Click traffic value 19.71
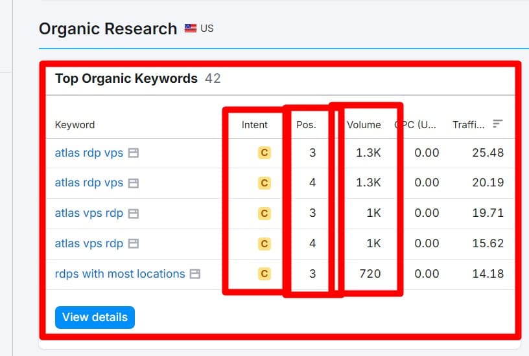Image resolution: width=529 pixels, height=356 pixels. coord(488,213)
